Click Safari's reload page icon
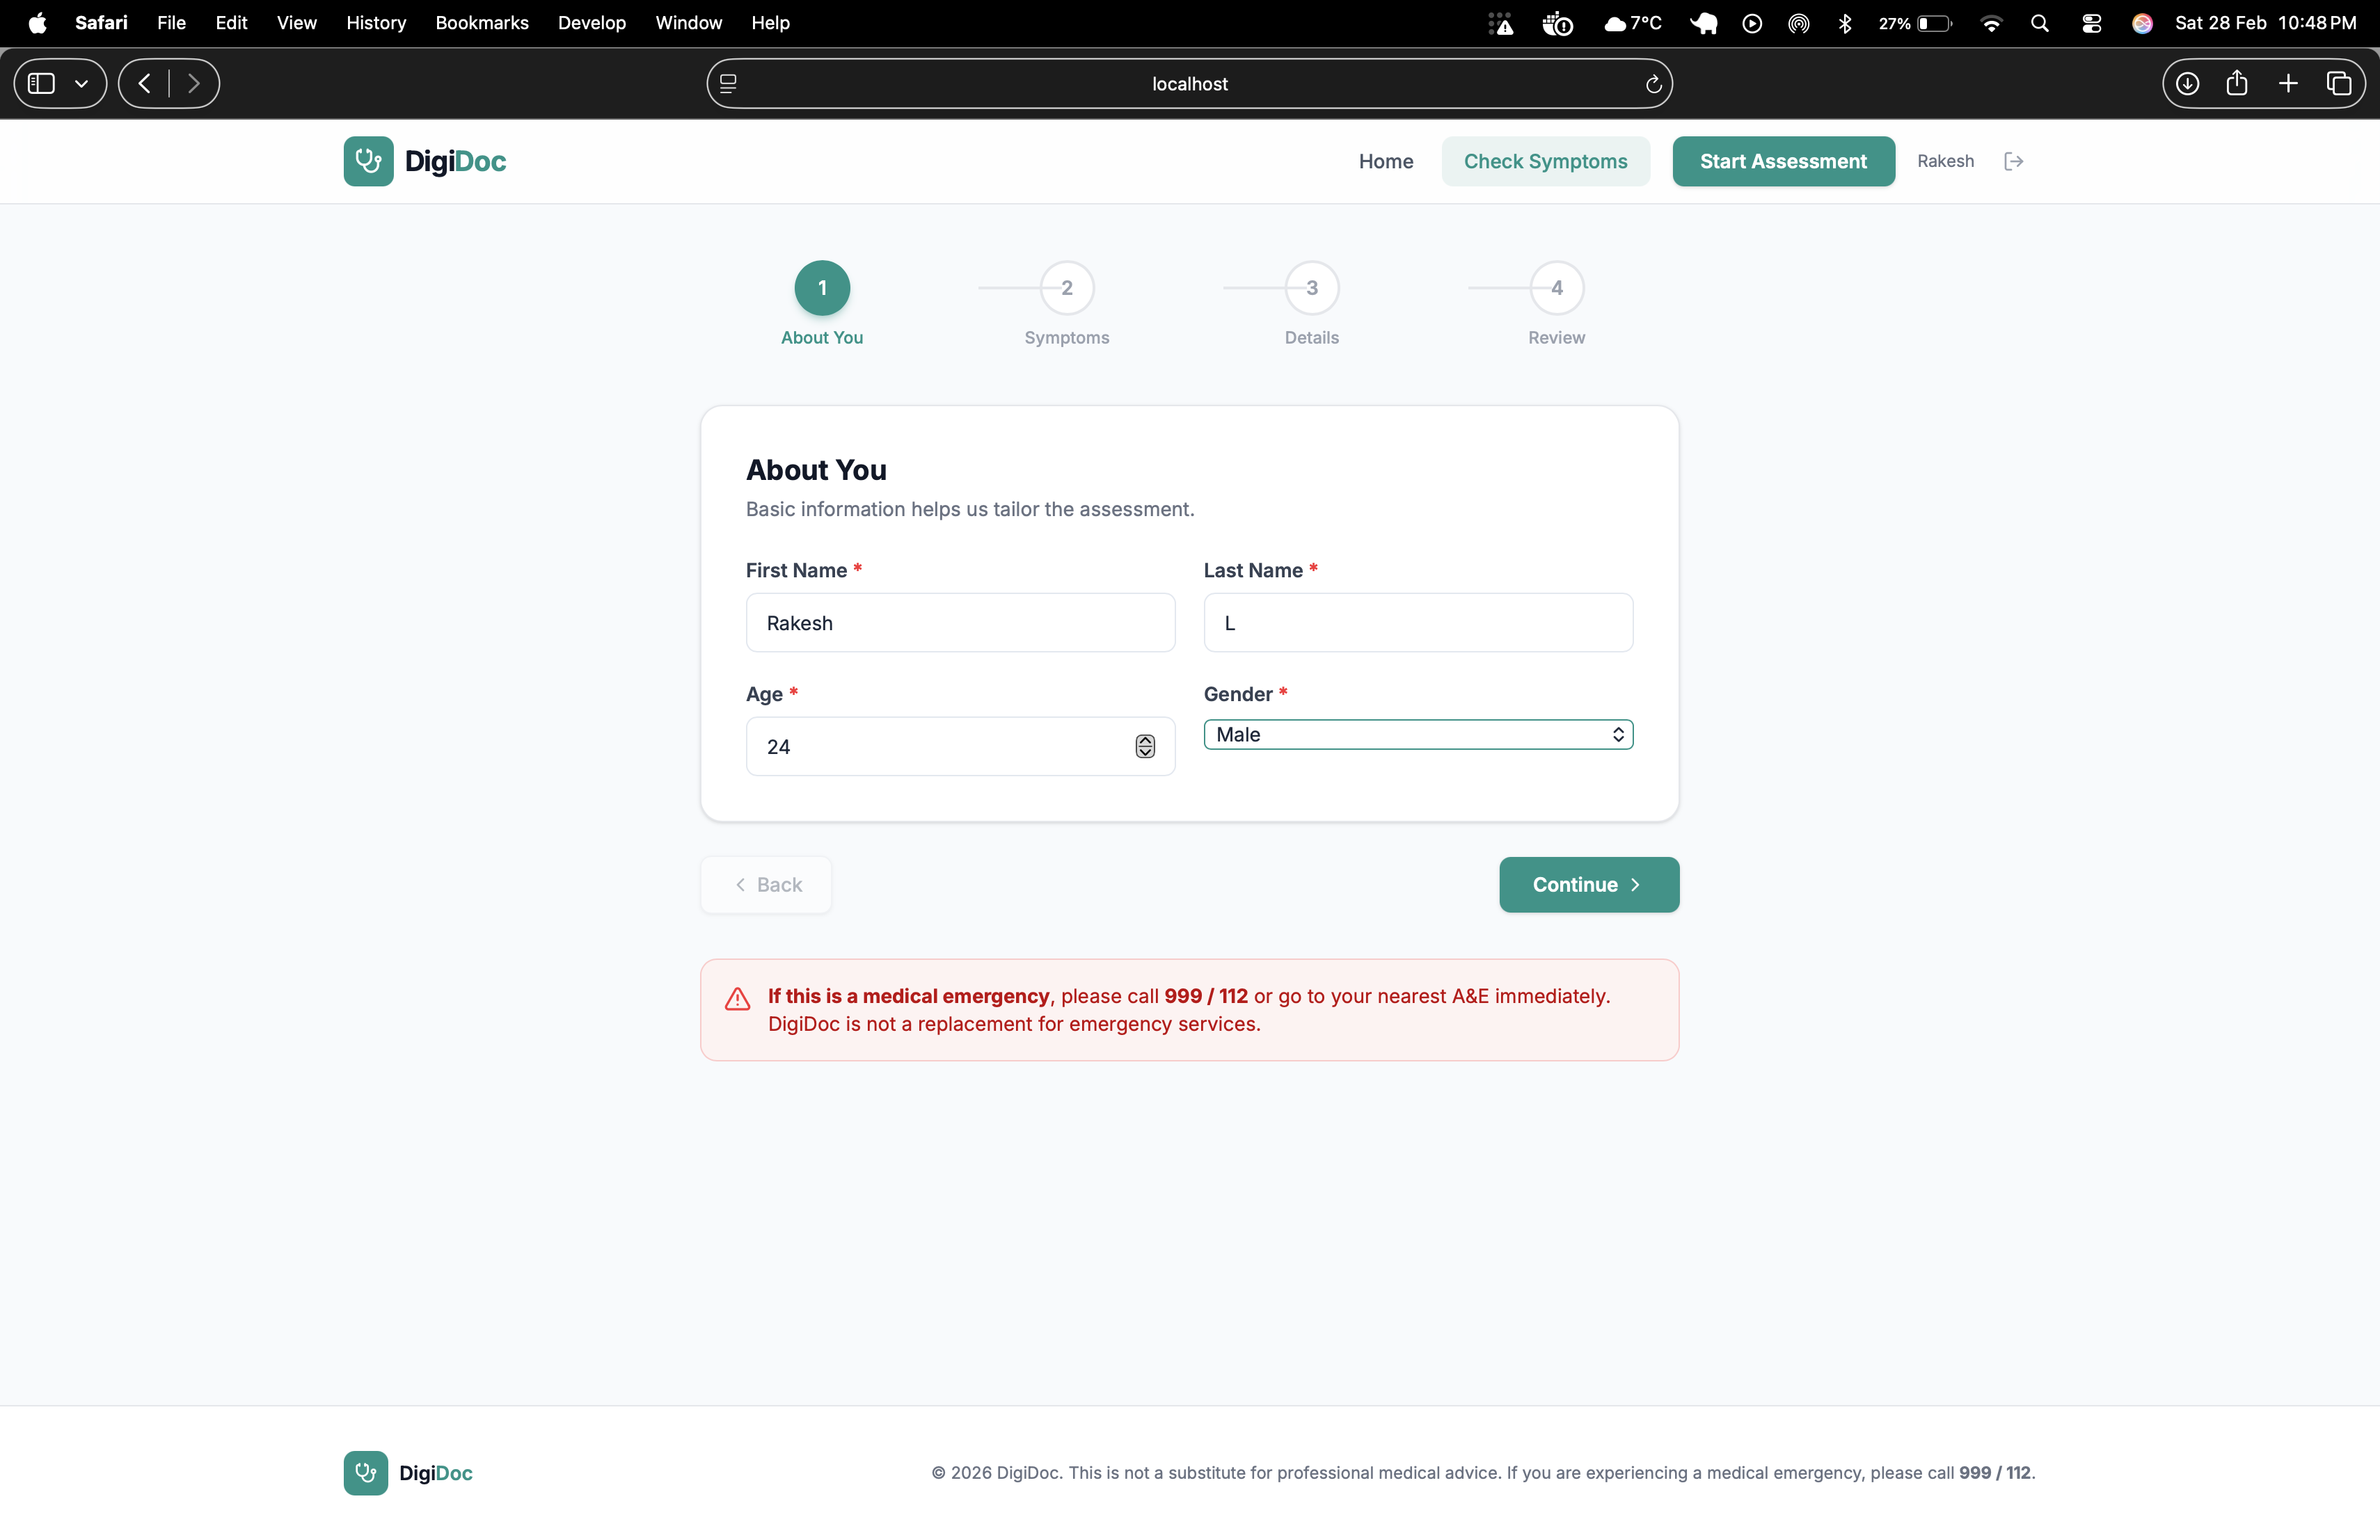Viewport: 2380px width, 1540px height. click(x=1653, y=84)
